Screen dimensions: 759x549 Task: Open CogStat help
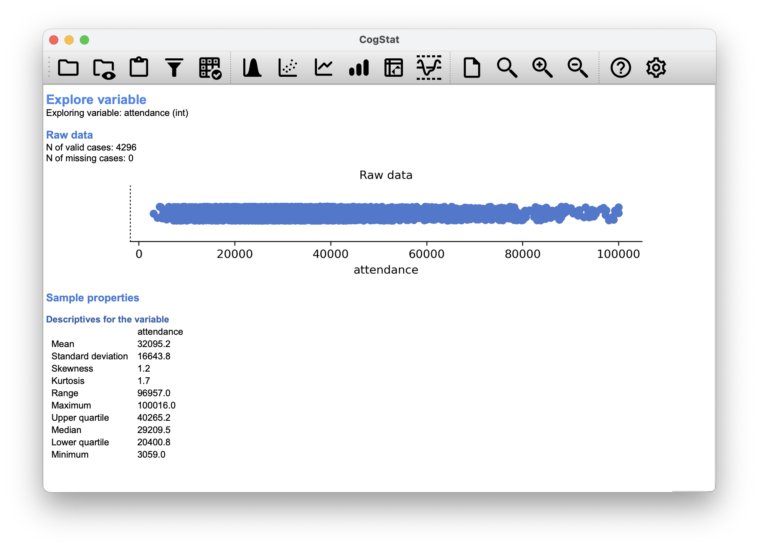(x=621, y=67)
